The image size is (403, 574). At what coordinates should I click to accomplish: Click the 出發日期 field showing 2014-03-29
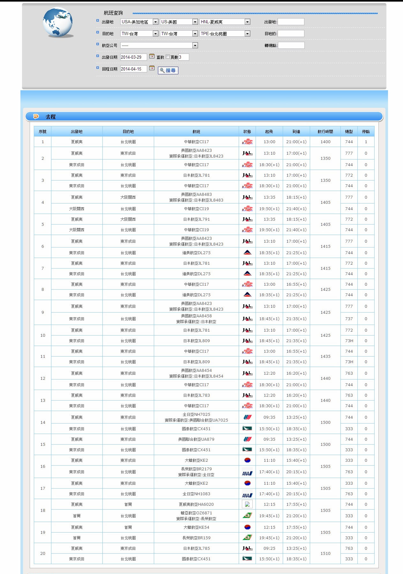134,57
